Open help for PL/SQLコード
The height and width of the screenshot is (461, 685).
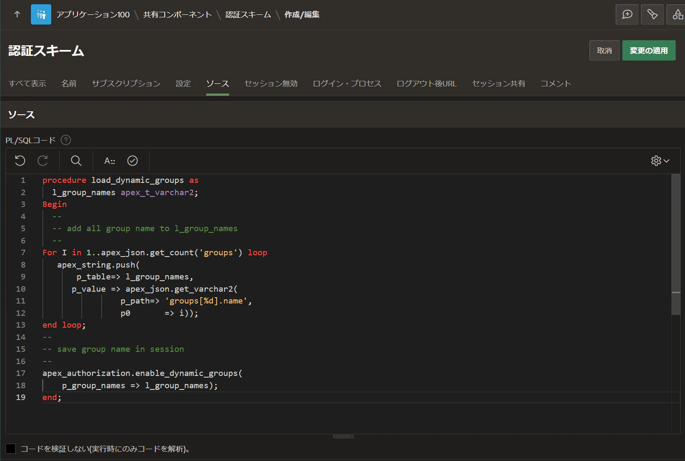(66, 140)
